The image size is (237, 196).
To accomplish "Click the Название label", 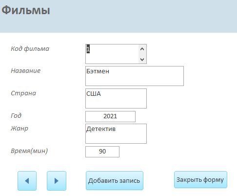I will coord(26,71).
